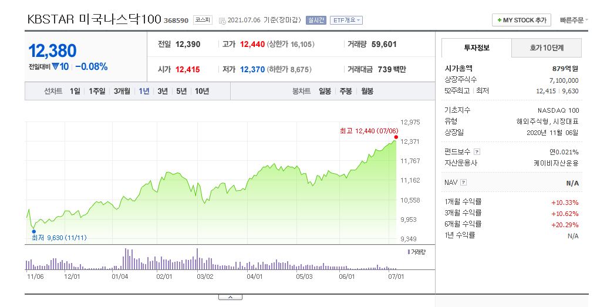Select 1일 line chart period
Screen dimensions: 607x307
point(75,92)
